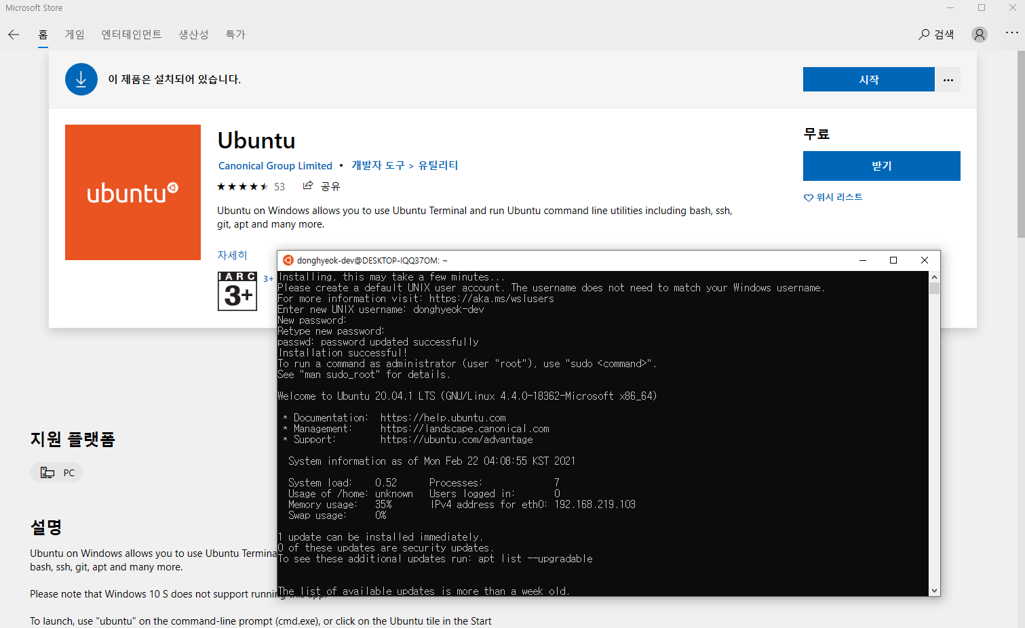Click the Ubuntu logo thumbnail
Image resolution: width=1025 pixels, height=628 pixels.
133,192
